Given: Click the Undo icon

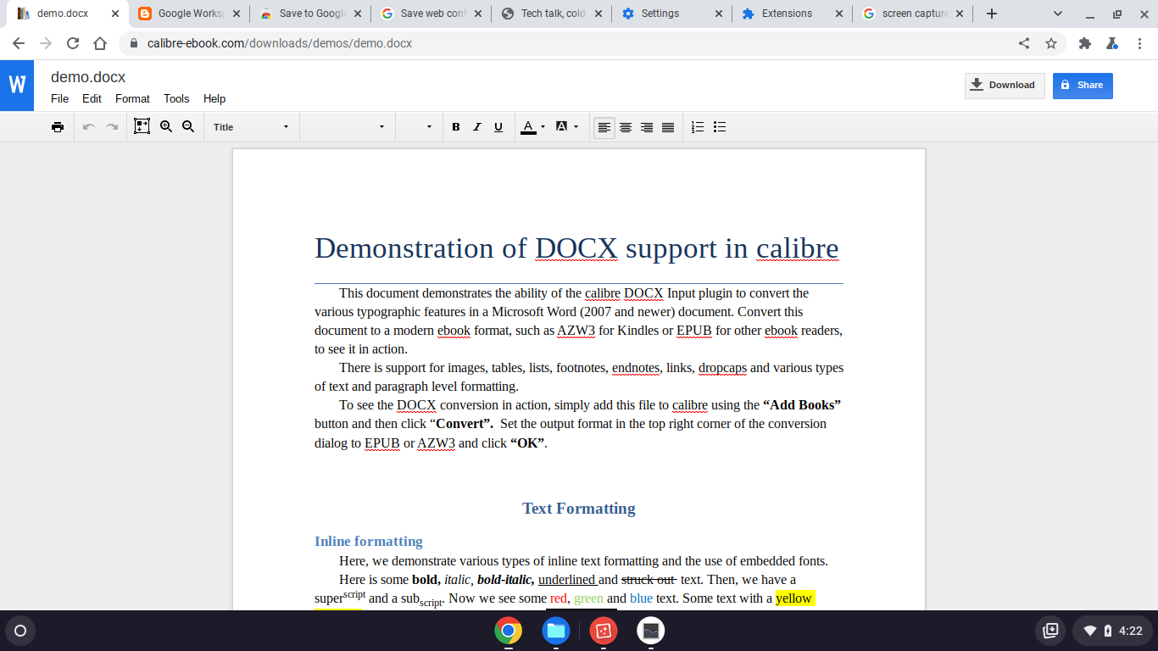Looking at the screenshot, I should point(90,126).
